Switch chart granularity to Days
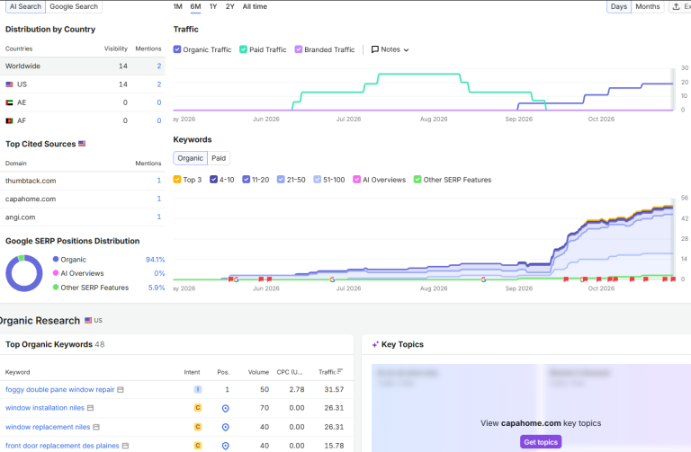This screenshot has height=452, width=691. [x=619, y=6]
